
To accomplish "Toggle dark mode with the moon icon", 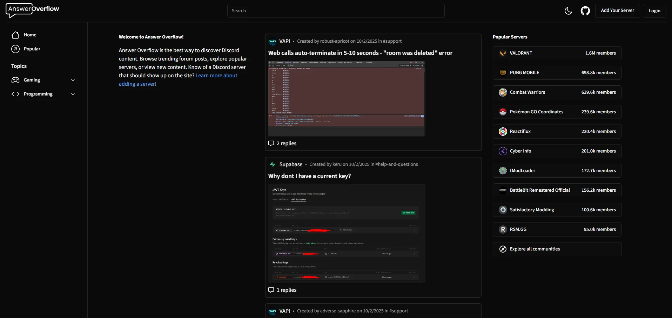I will (568, 11).
